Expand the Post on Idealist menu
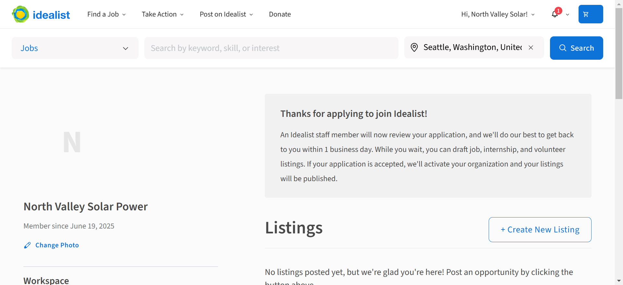 pyautogui.click(x=226, y=14)
